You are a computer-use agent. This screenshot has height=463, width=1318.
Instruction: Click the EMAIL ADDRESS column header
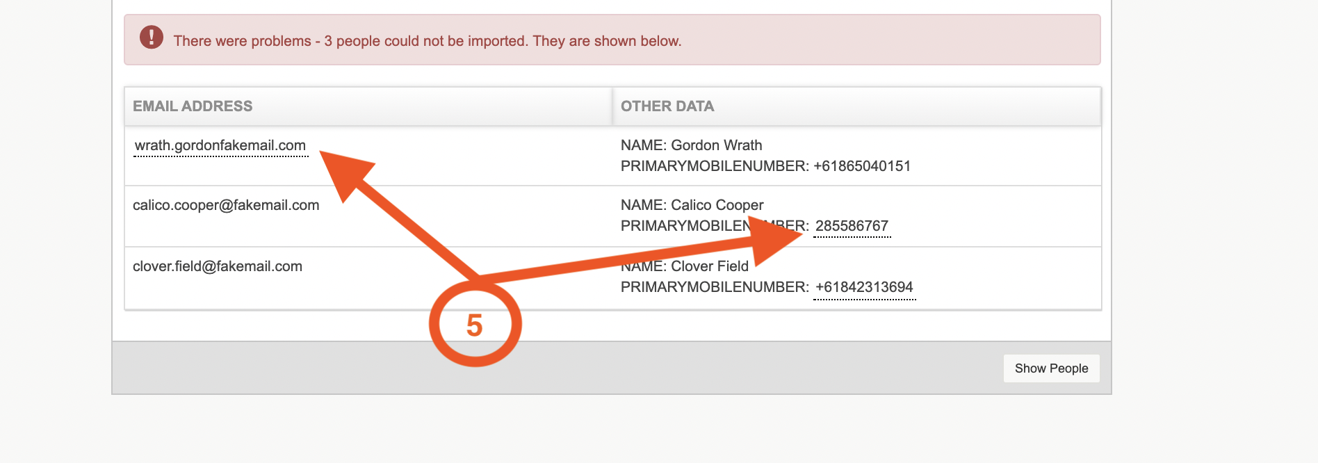tap(193, 106)
